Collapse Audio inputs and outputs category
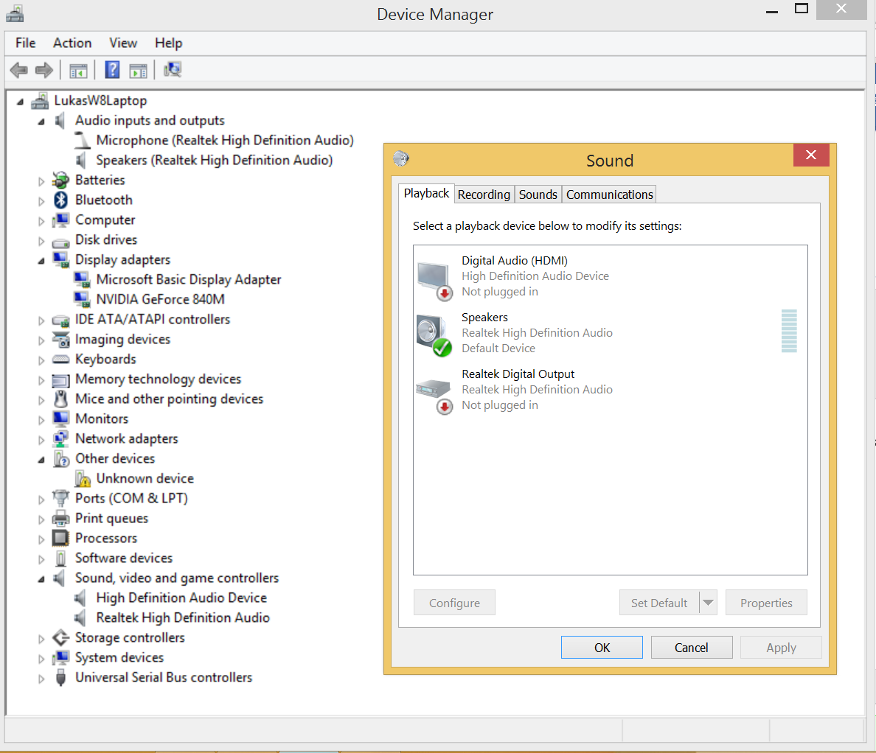 [x=41, y=121]
